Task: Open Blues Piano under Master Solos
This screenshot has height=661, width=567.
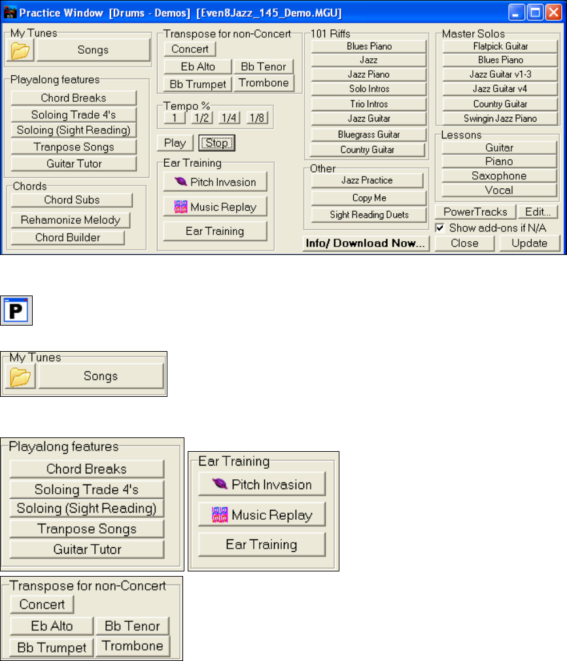Action: tap(500, 60)
